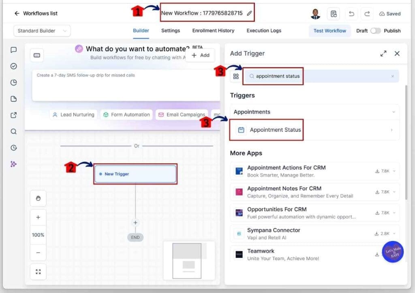Open the sticky note sidebar icon

click(13, 99)
